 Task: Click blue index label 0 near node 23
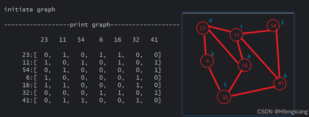[x=211, y=21]
